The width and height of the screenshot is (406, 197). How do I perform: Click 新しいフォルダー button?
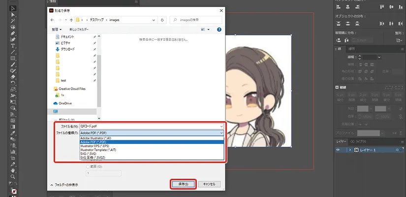[x=79, y=30]
